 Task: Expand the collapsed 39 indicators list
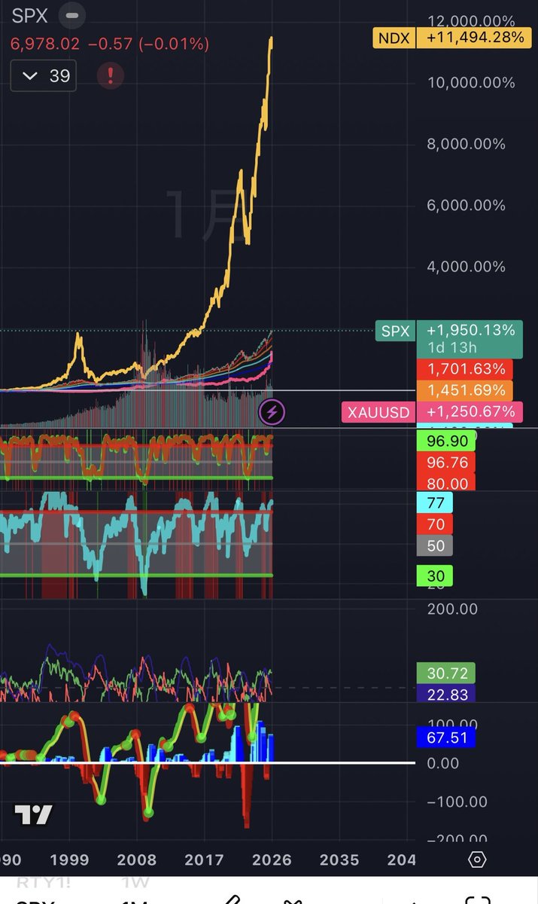(44, 75)
